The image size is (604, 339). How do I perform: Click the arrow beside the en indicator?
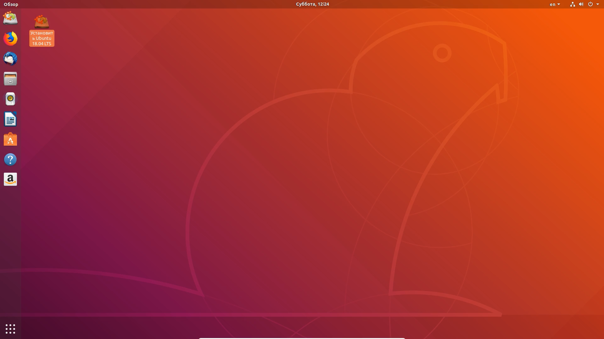pyautogui.click(x=559, y=4)
